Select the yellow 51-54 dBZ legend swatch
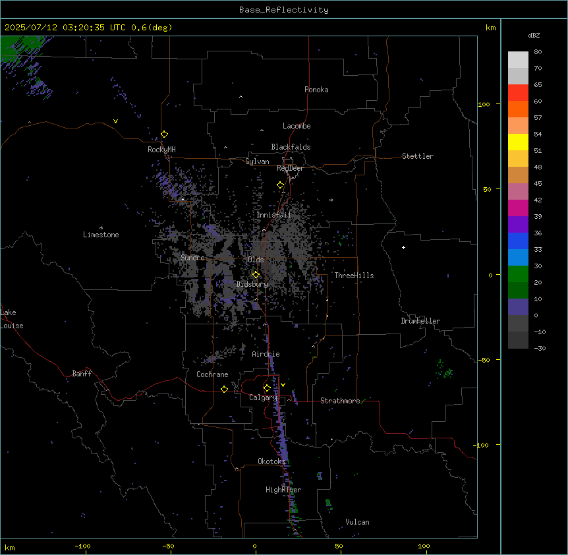Image resolution: width=568 pixels, height=555 pixels. [518, 142]
